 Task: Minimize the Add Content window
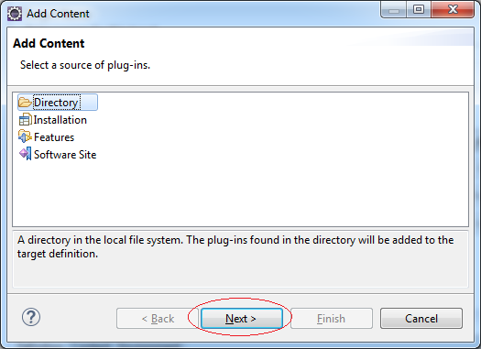[394, 10]
